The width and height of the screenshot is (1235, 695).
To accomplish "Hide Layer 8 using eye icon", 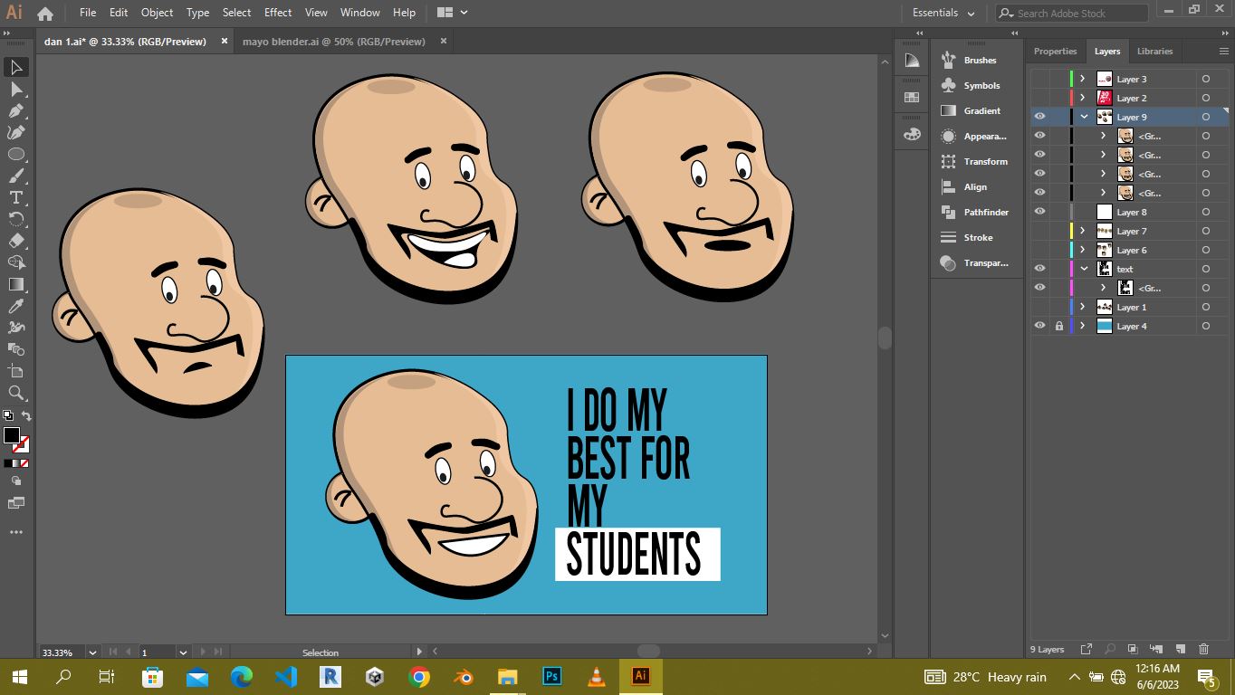I will [x=1039, y=212].
